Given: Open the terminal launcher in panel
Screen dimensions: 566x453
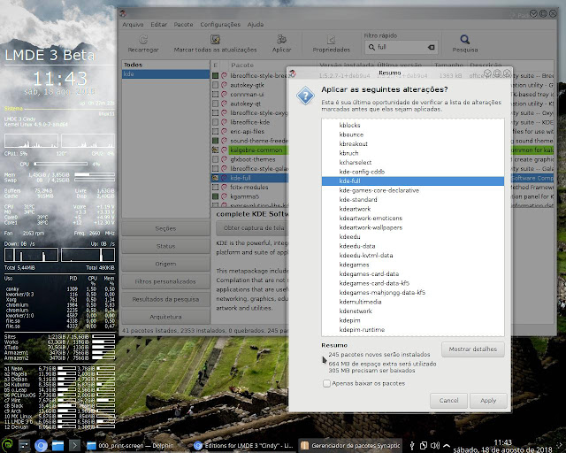Looking at the screenshot, I should point(74,446).
